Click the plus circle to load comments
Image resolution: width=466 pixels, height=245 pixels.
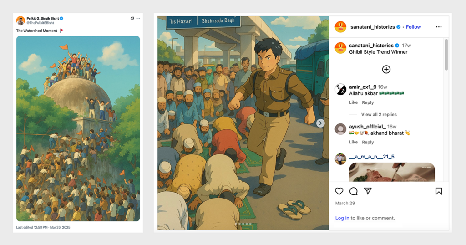tap(386, 69)
